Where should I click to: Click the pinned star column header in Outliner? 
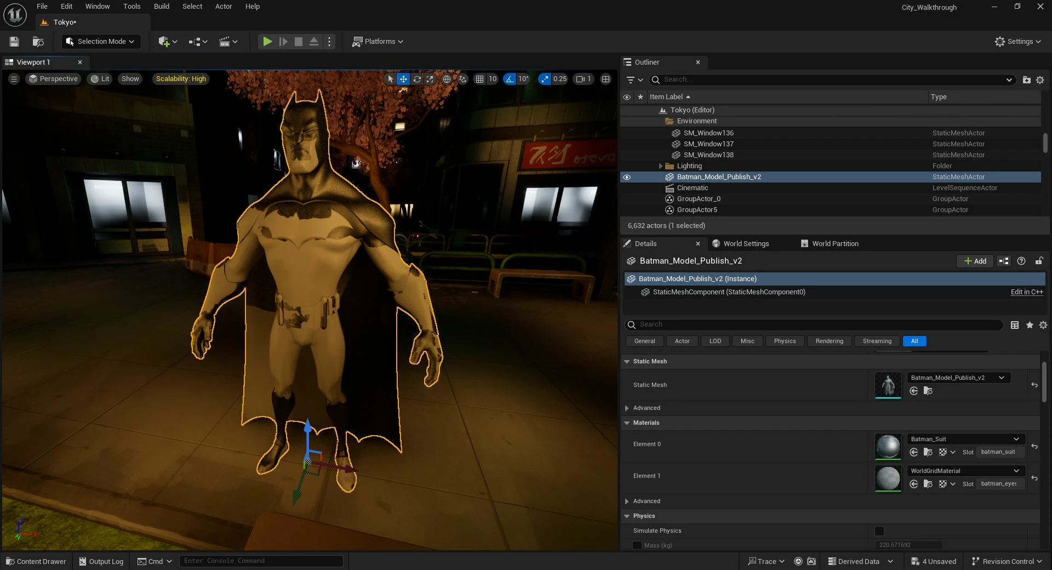click(640, 97)
